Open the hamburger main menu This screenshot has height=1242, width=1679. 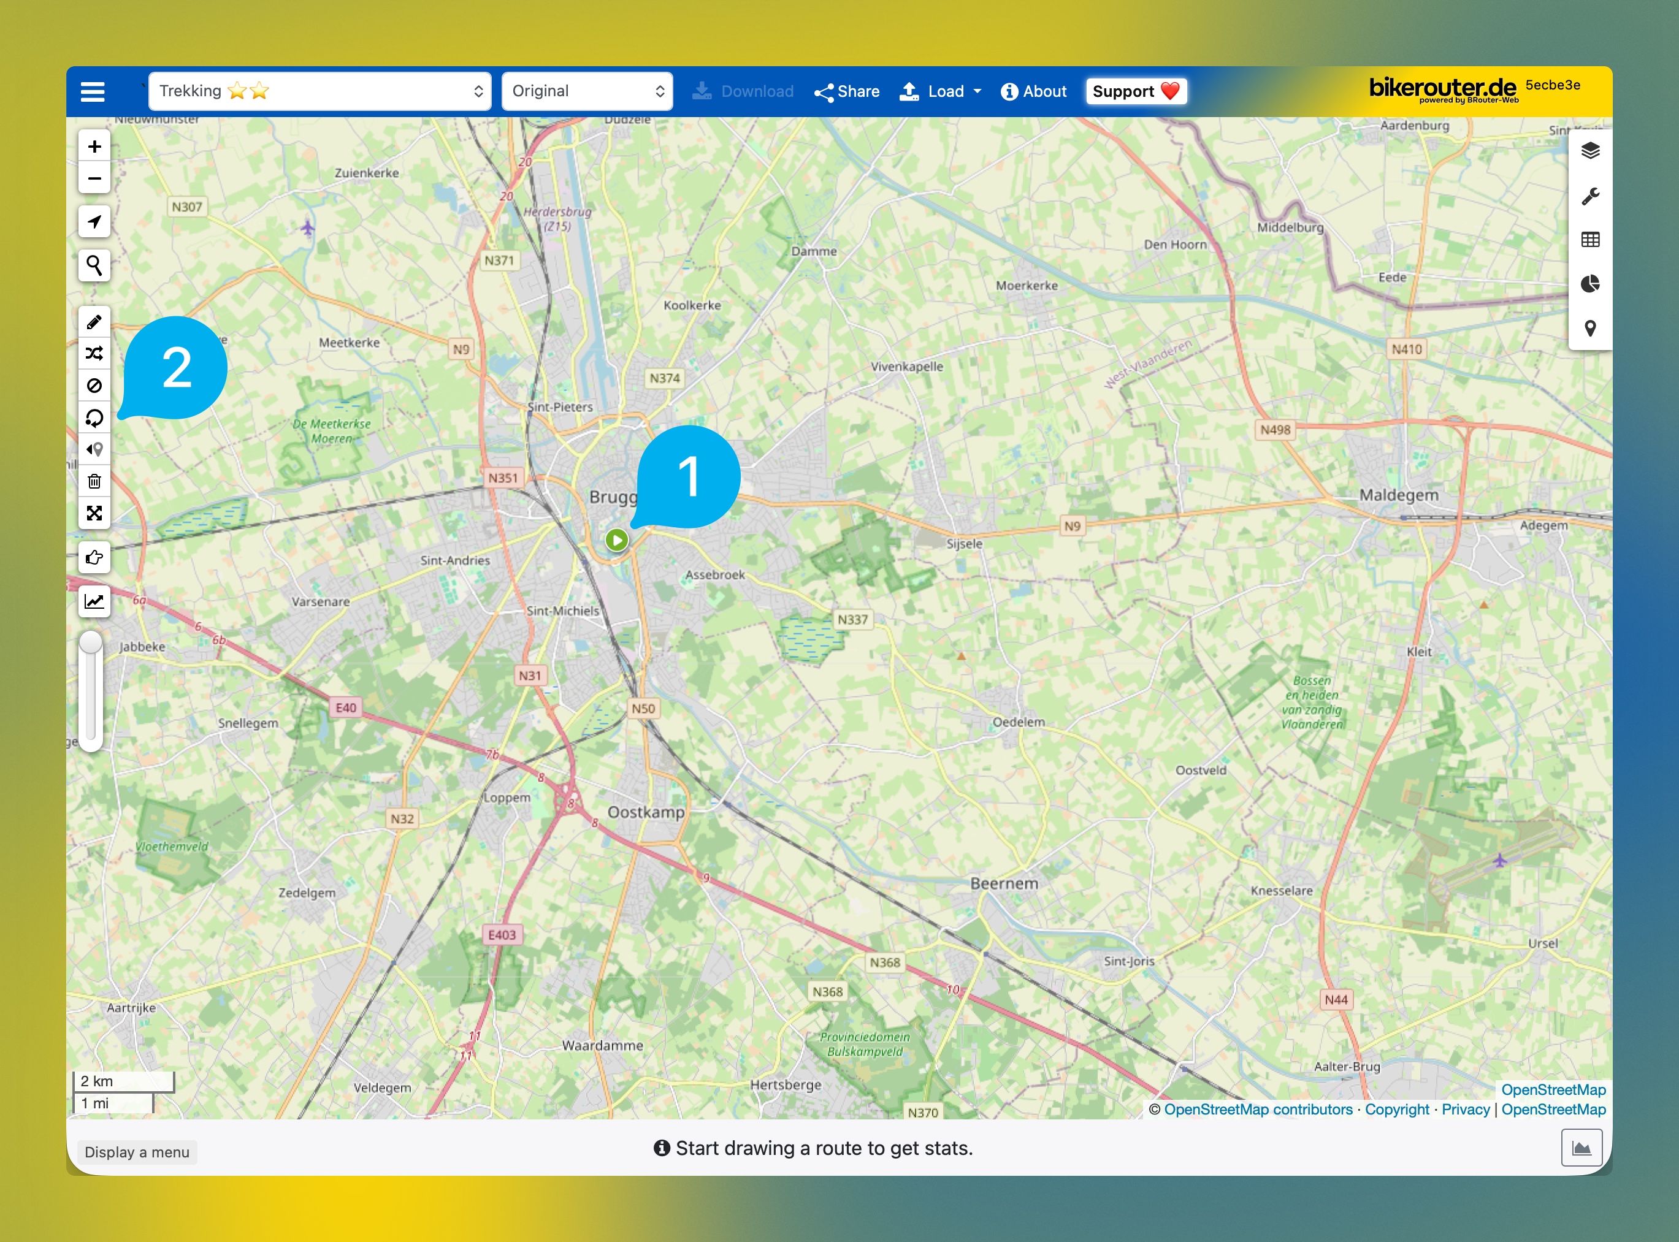[x=93, y=92]
